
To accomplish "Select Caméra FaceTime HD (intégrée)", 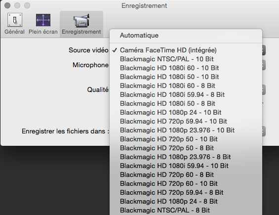I will tap(186, 50).
